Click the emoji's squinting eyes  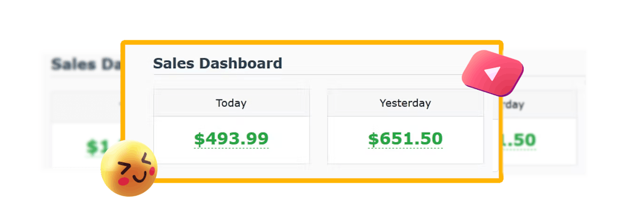(x=135, y=163)
